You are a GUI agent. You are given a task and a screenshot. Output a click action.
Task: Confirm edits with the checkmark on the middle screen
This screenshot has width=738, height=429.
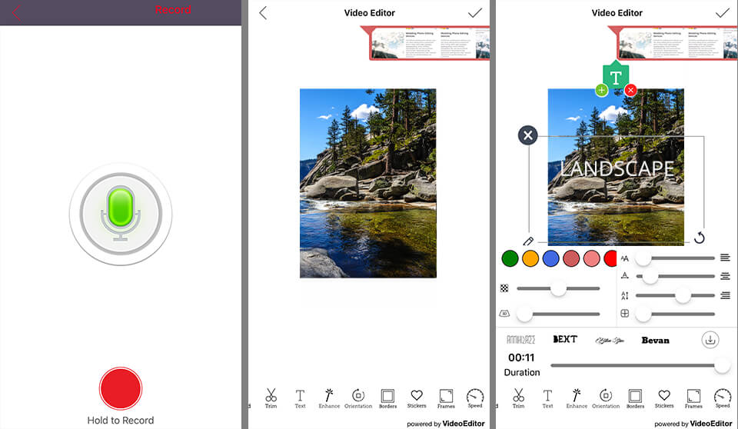tap(475, 13)
